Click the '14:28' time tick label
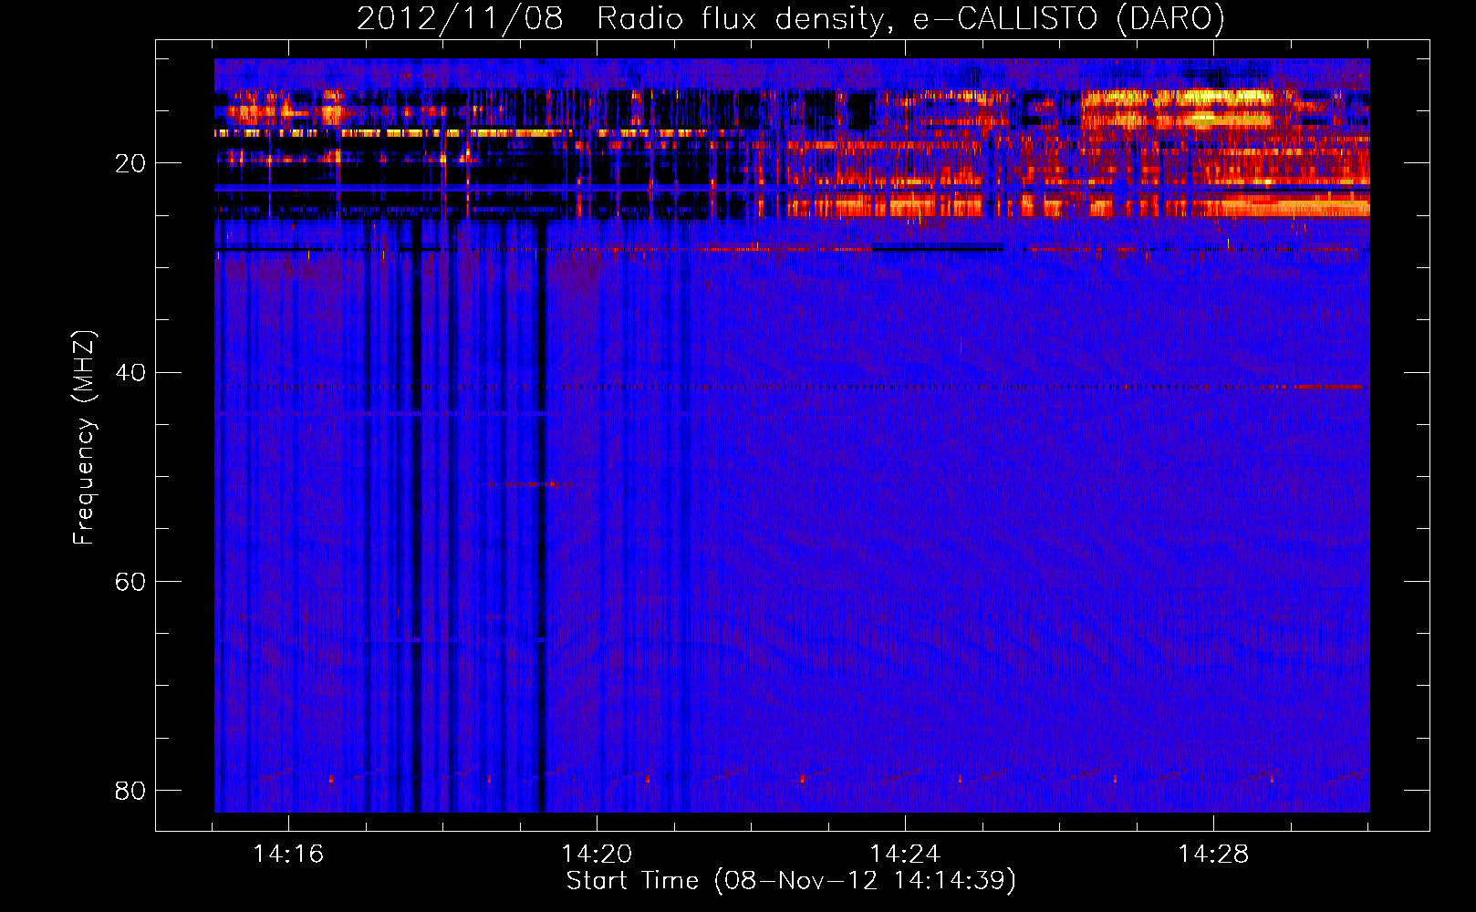The width and height of the screenshot is (1476, 912). (x=1213, y=854)
